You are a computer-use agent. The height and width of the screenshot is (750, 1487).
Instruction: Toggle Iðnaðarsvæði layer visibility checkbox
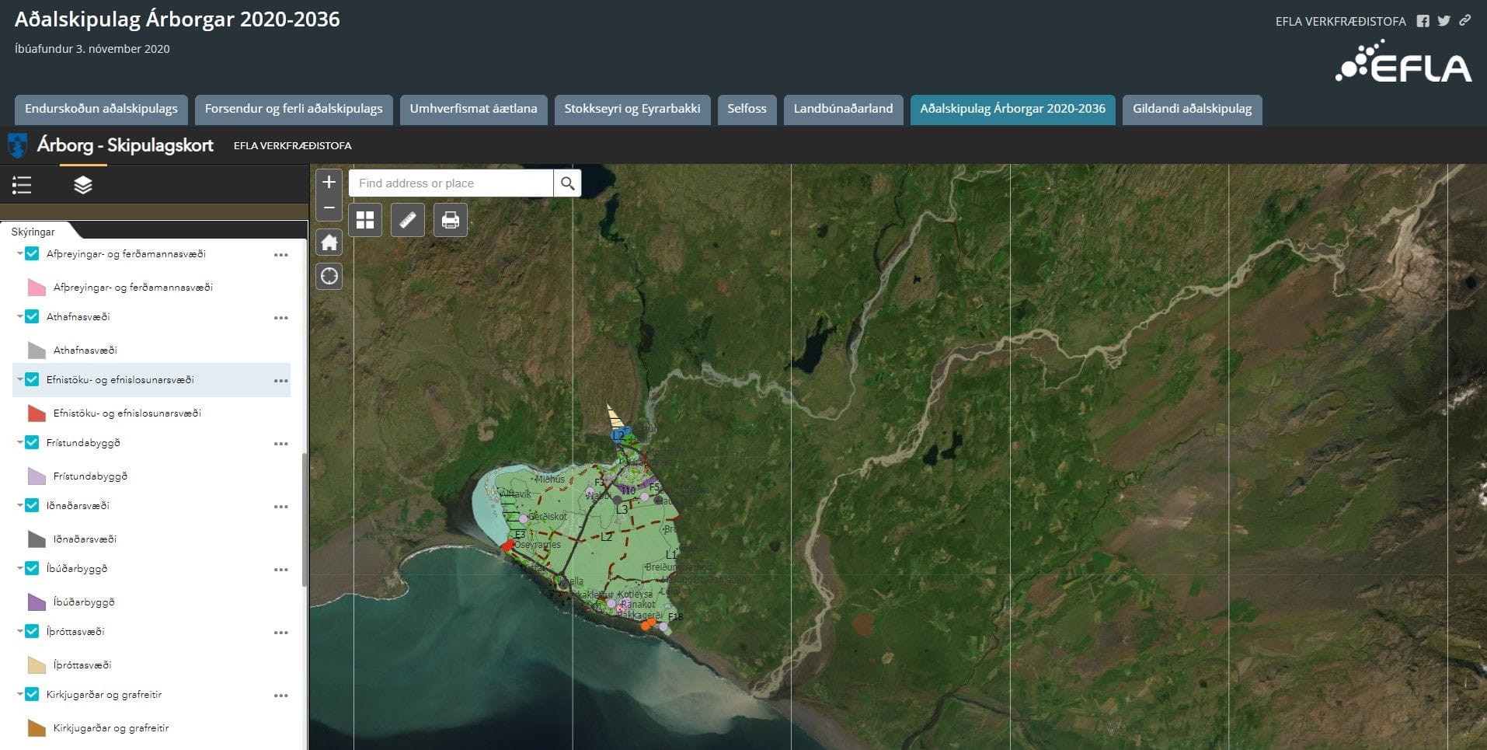pos(32,505)
